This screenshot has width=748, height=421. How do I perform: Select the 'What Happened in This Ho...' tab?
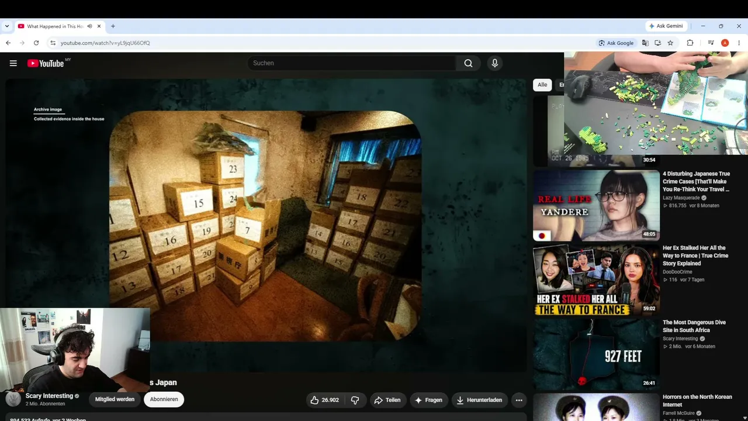click(59, 26)
